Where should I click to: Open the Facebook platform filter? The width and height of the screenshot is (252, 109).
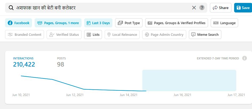click(19, 23)
